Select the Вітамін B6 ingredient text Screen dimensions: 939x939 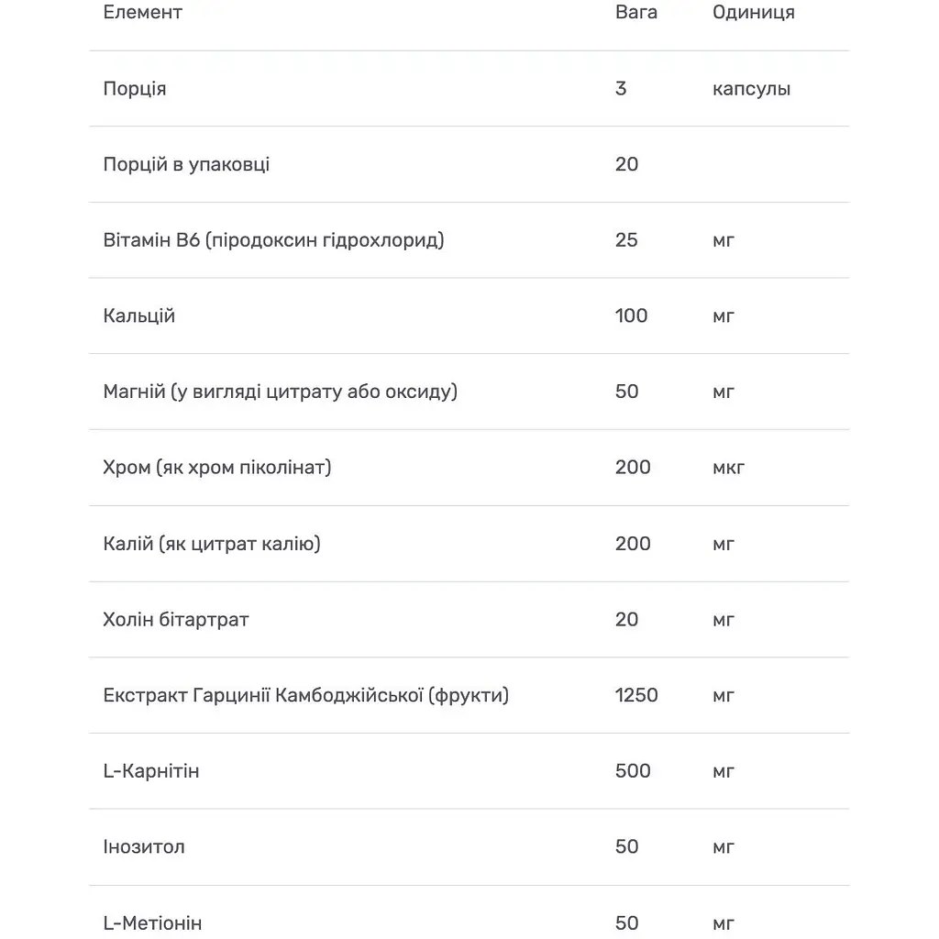coord(273,240)
